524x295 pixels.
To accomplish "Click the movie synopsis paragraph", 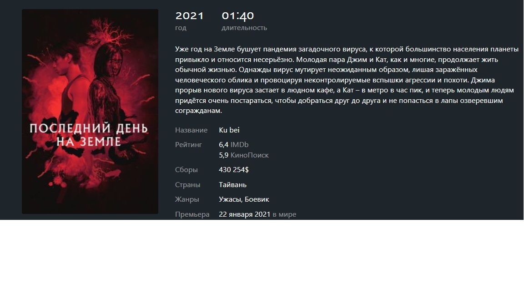I will click(347, 80).
